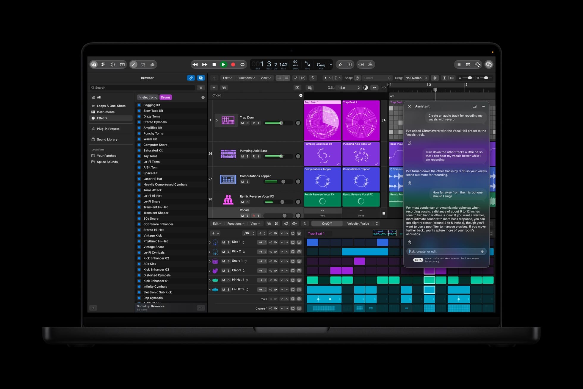
Task: Adjust the Trap Door volume fader
Action: click(281, 123)
